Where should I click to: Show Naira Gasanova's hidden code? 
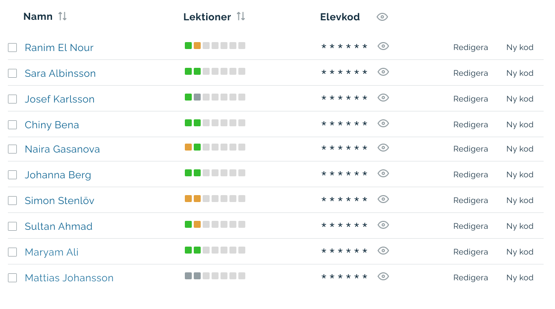click(x=383, y=148)
